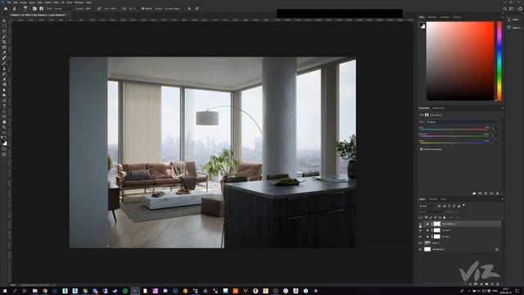
Task: Open the brush preset picker dropdown
Action: (x=26, y=8)
